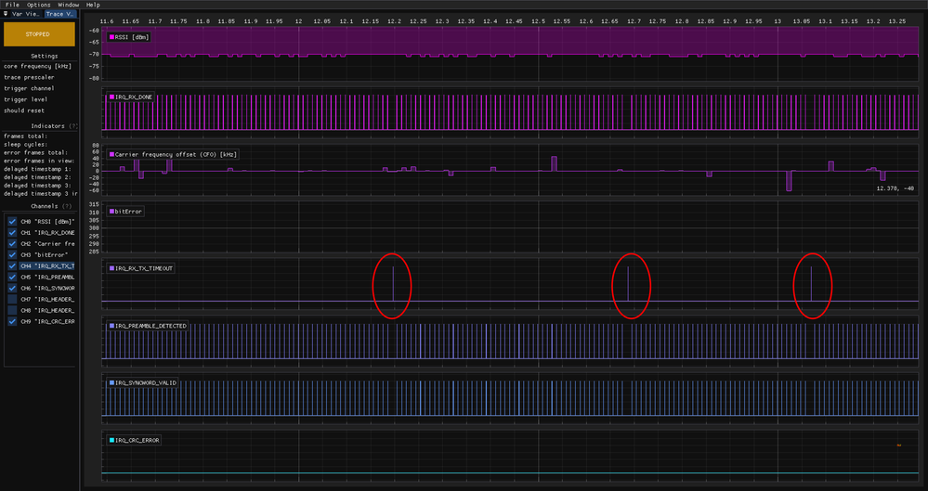Click the IRQ_SYNCWORD_VALID legend color square
The image size is (928, 491).
coord(111,383)
